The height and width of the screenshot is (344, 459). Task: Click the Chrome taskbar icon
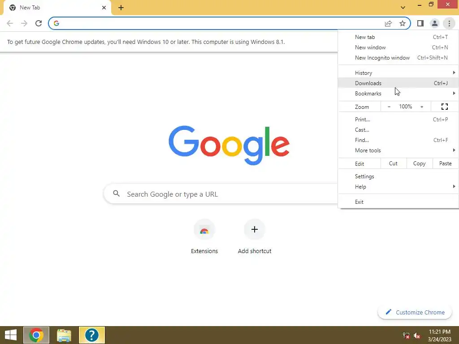(x=36, y=335)
